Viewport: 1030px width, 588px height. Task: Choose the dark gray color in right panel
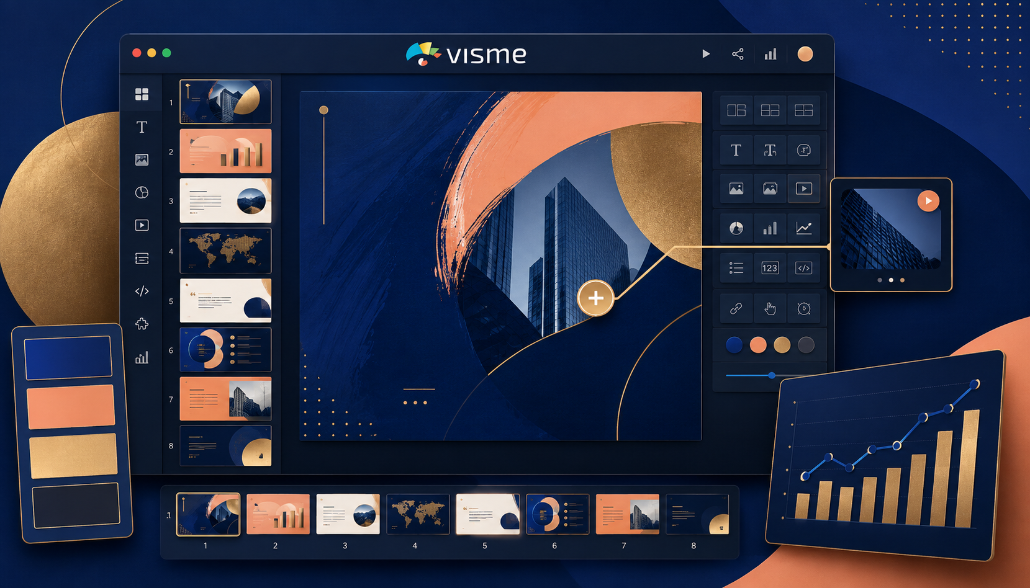pyautogui.click(x=806, y=345)
